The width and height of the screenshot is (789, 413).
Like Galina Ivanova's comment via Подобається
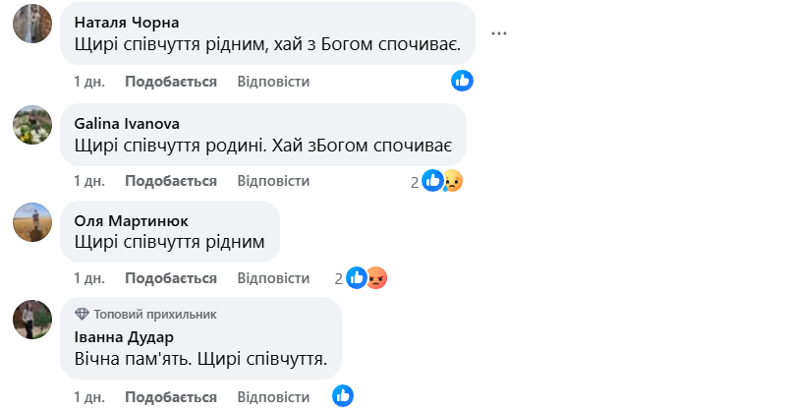click(171, 181)
